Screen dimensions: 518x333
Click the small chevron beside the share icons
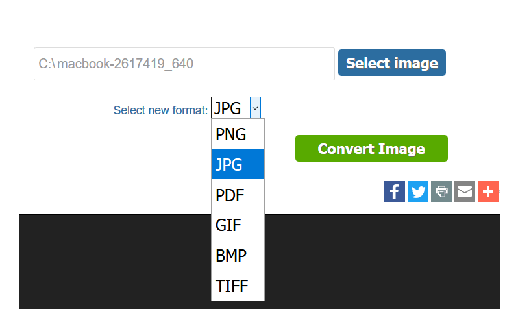coord(500,191)
